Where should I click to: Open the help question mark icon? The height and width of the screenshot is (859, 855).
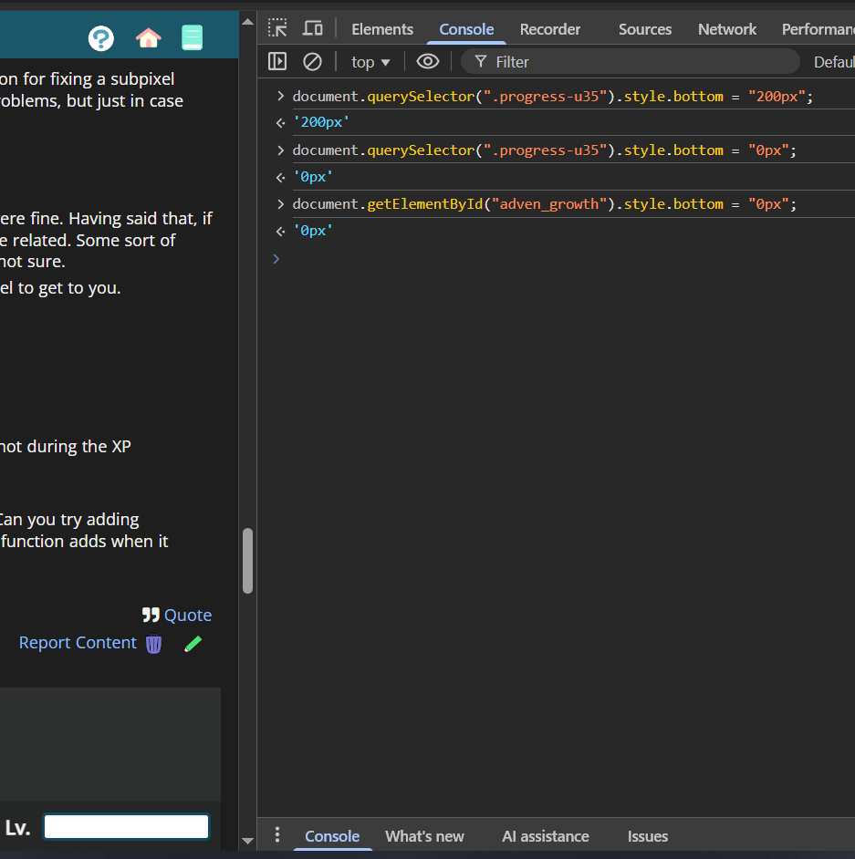(x=101, y=37)
